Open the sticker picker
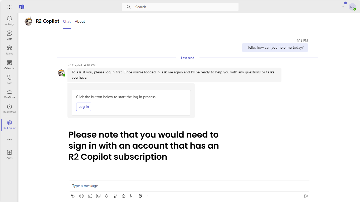Viewport: 360px width, 202px height. point(98,196)
